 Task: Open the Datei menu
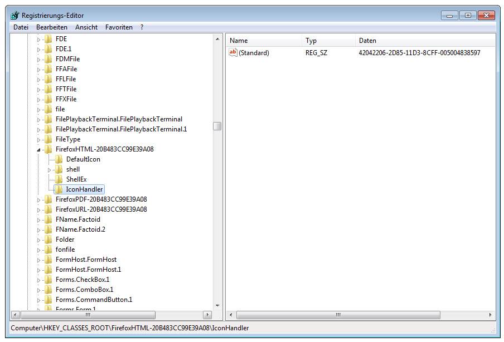click(21, 27)
